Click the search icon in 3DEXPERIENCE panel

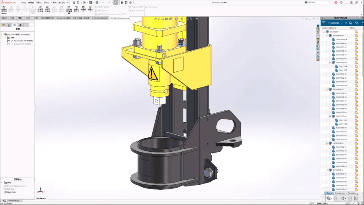[351, 23]
